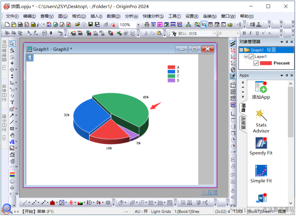Open the Simple Fit app

click(261, 174)
